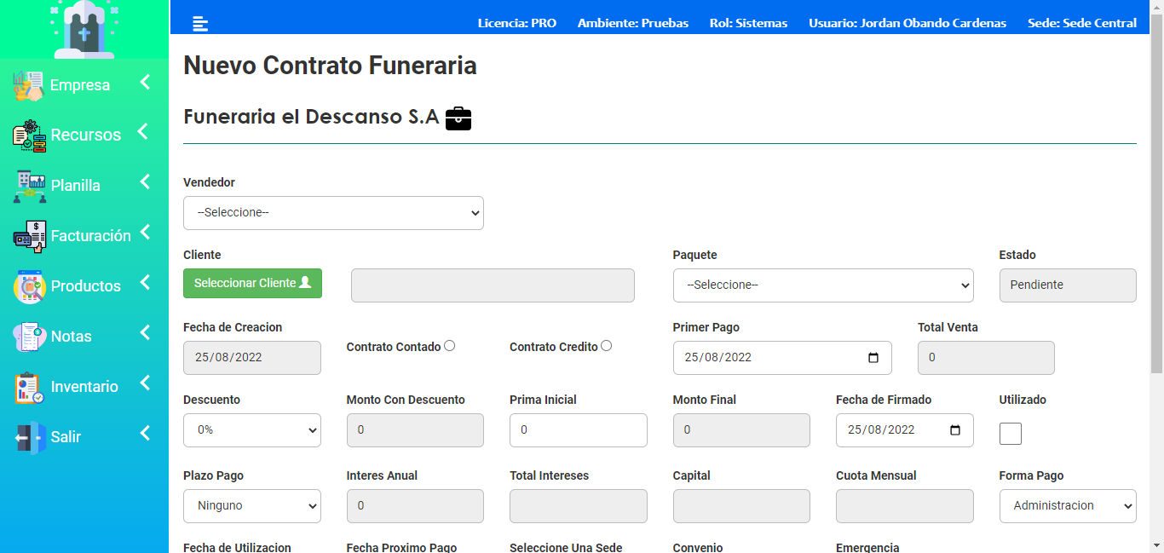Click the Empresa sidebar icon
Screen dimensions: 1164x553
28,86
